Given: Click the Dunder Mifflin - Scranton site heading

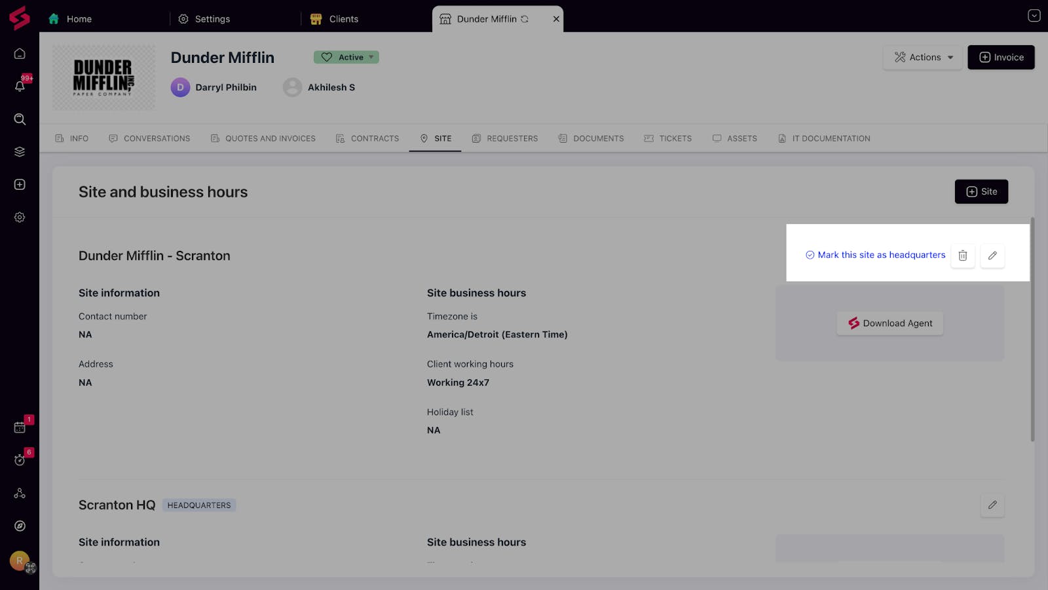Looking at the screenshot, I should point(155,256).
